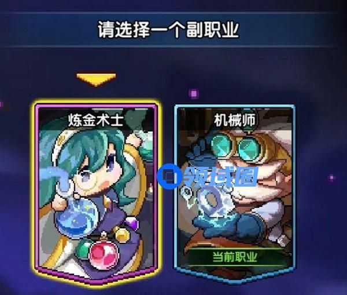Select the 炼金术士 alchemist class card
The height and width of the screenshot is (295, 347).
[97, 192]
